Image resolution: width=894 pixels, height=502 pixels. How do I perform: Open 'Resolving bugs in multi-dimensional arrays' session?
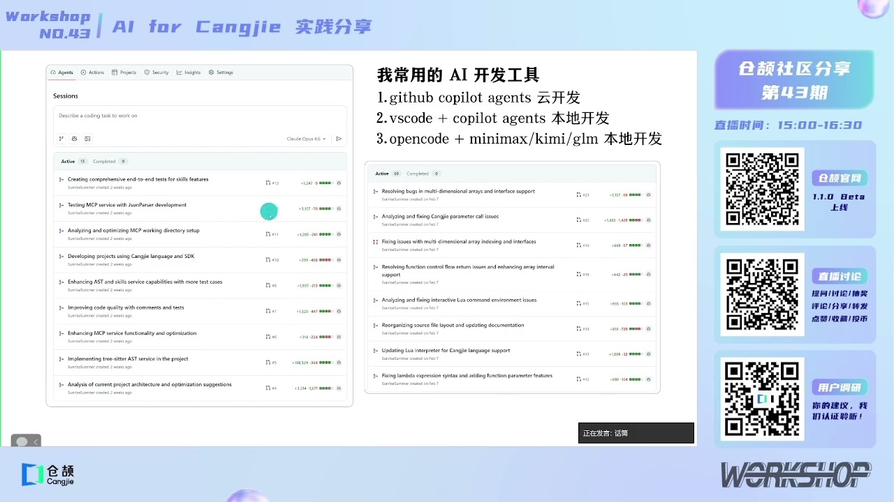coord(458,191)
